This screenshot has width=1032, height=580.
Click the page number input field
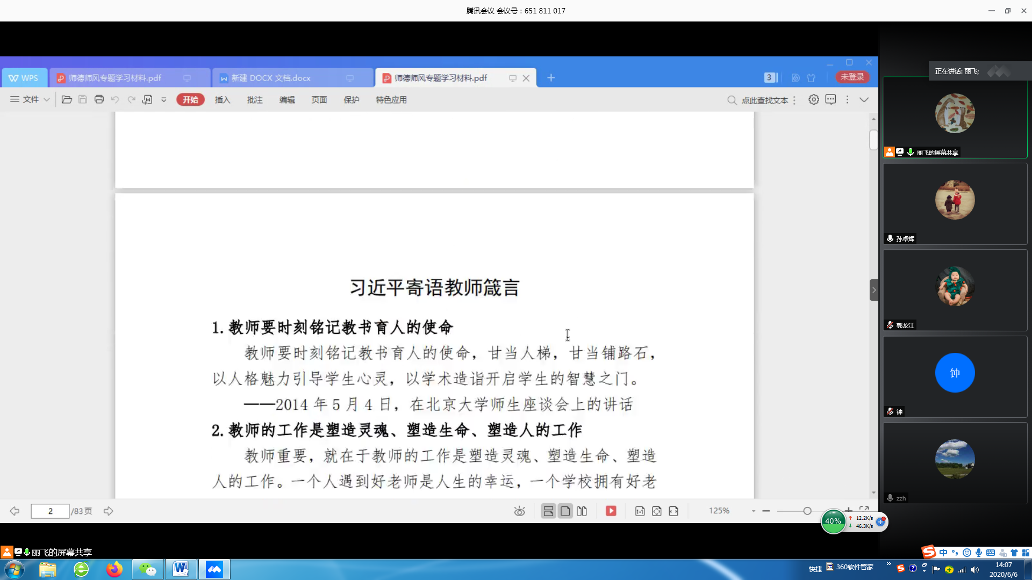(x=50, y=511)
